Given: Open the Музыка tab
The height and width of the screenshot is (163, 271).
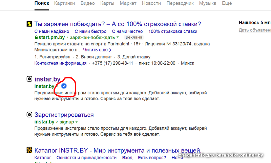Looking at the screenshot, I should tap(208, 3).
